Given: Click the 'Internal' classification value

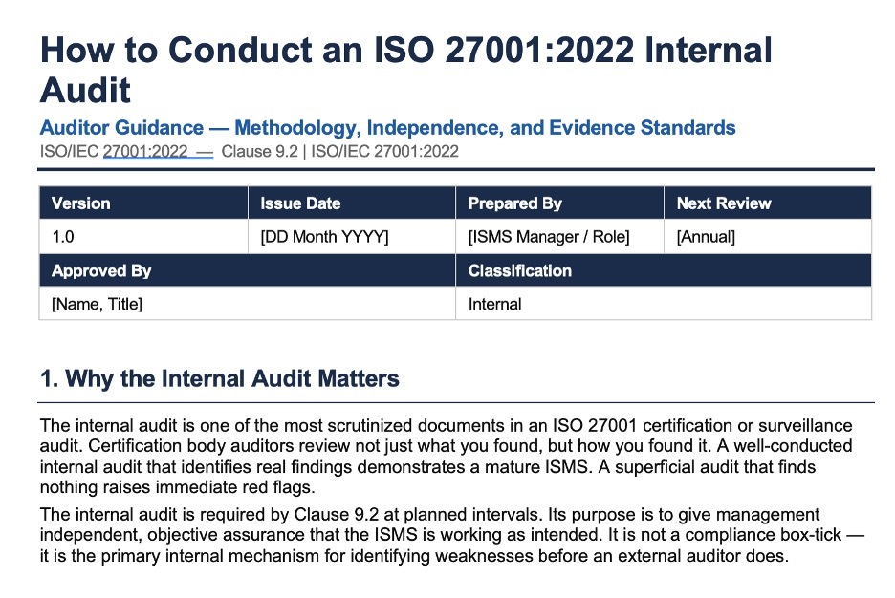Looking at the screenshot, I should pyautogui.click(x=494, y=304).
